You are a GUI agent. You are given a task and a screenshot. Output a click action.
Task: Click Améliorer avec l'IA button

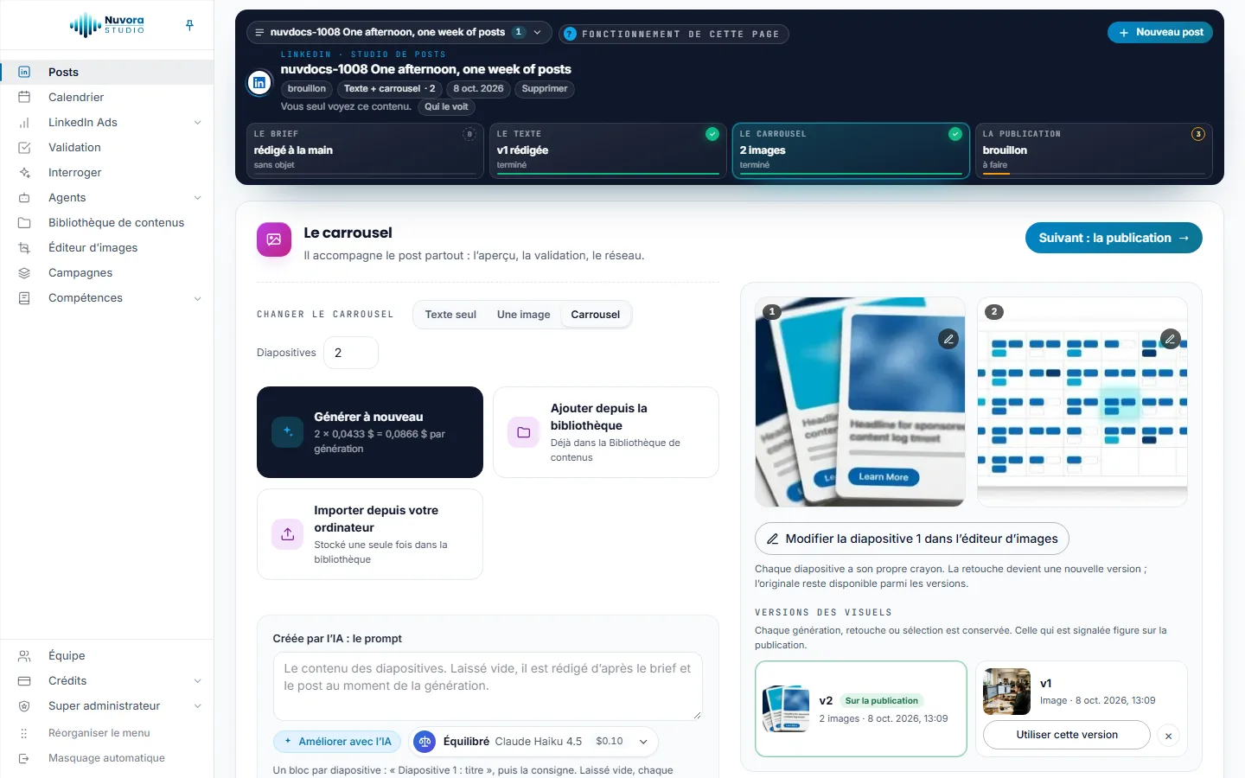point(337,742)
